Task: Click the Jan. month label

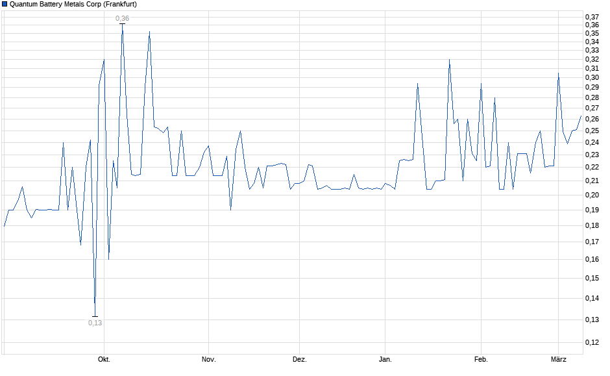Action: (x=385, y=360)
